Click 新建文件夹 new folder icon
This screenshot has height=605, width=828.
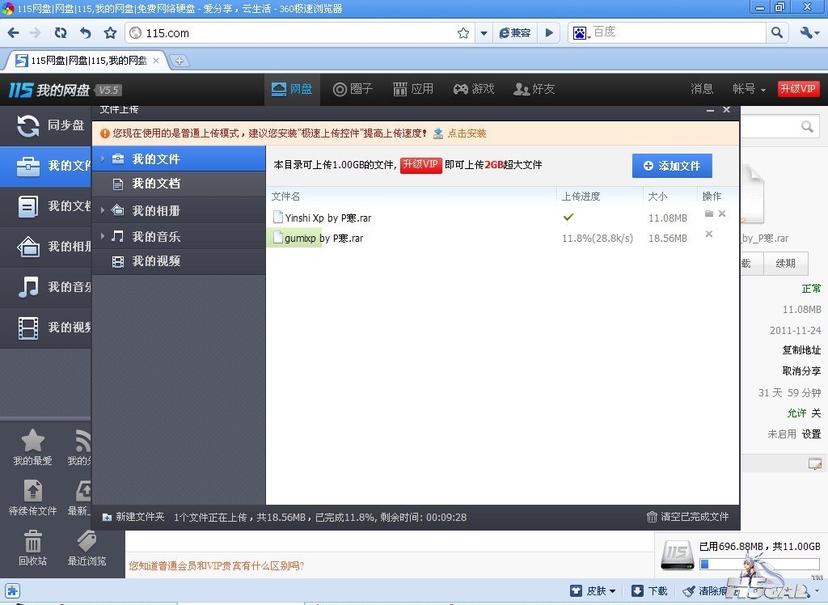coord(108,517)
